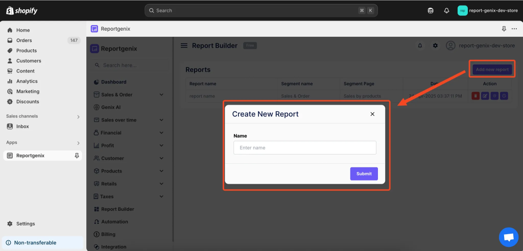Open the Sidekick assistant icon in top bar
The height and width of the screenshot is (251, 523).
431,10
